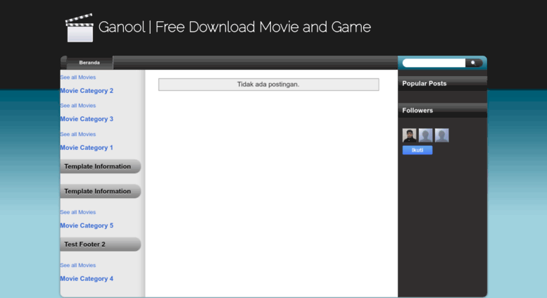Open the second follower's blank avatar
The width and height of the screenshot is (547, 298).
[x=426, y=135]
